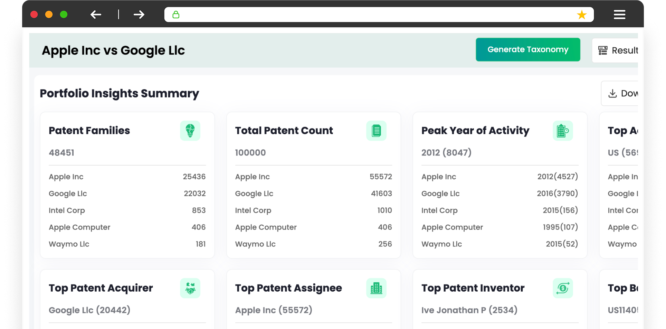Click Apple Computer in Patent Families

(x=79, y=227)
